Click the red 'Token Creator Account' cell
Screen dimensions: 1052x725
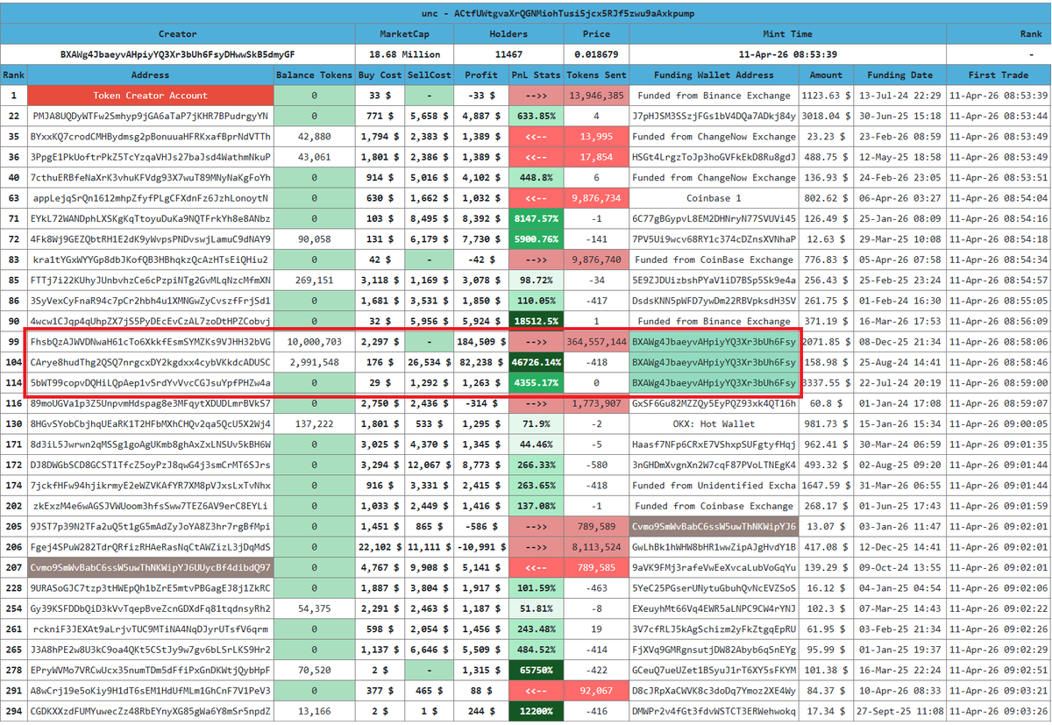pyautogui.click(x=150, y=96)
